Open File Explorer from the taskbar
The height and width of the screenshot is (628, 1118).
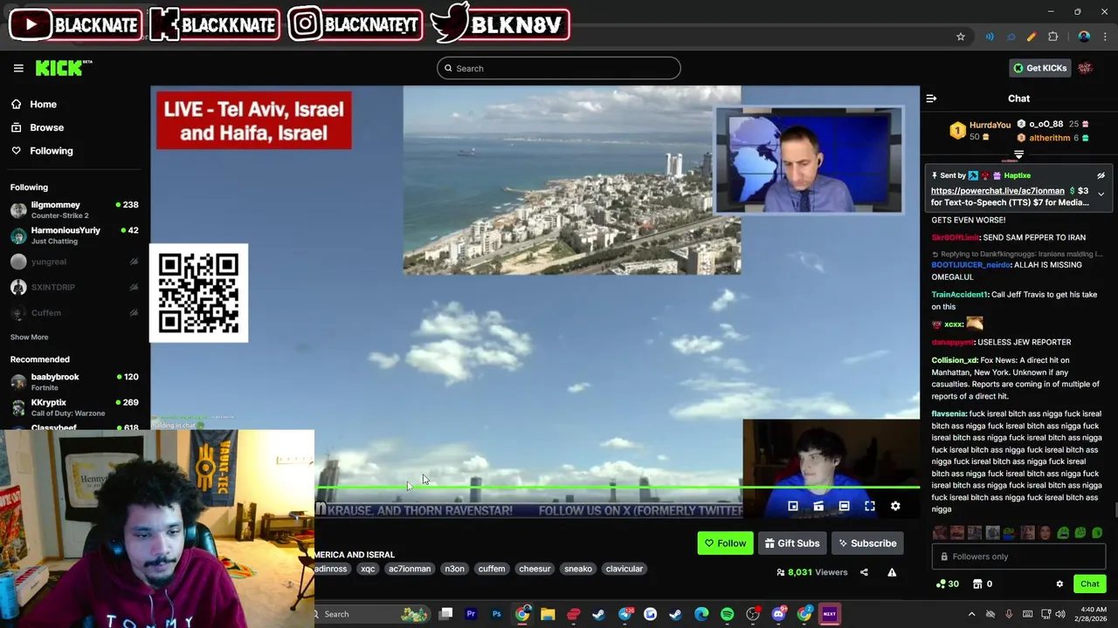[548, 614]
